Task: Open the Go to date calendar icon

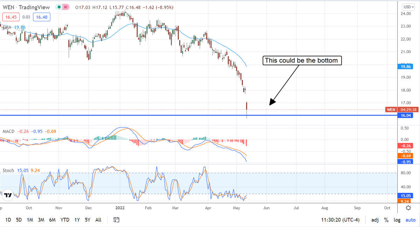Action: pyautogui.click(x=117, y=220)
